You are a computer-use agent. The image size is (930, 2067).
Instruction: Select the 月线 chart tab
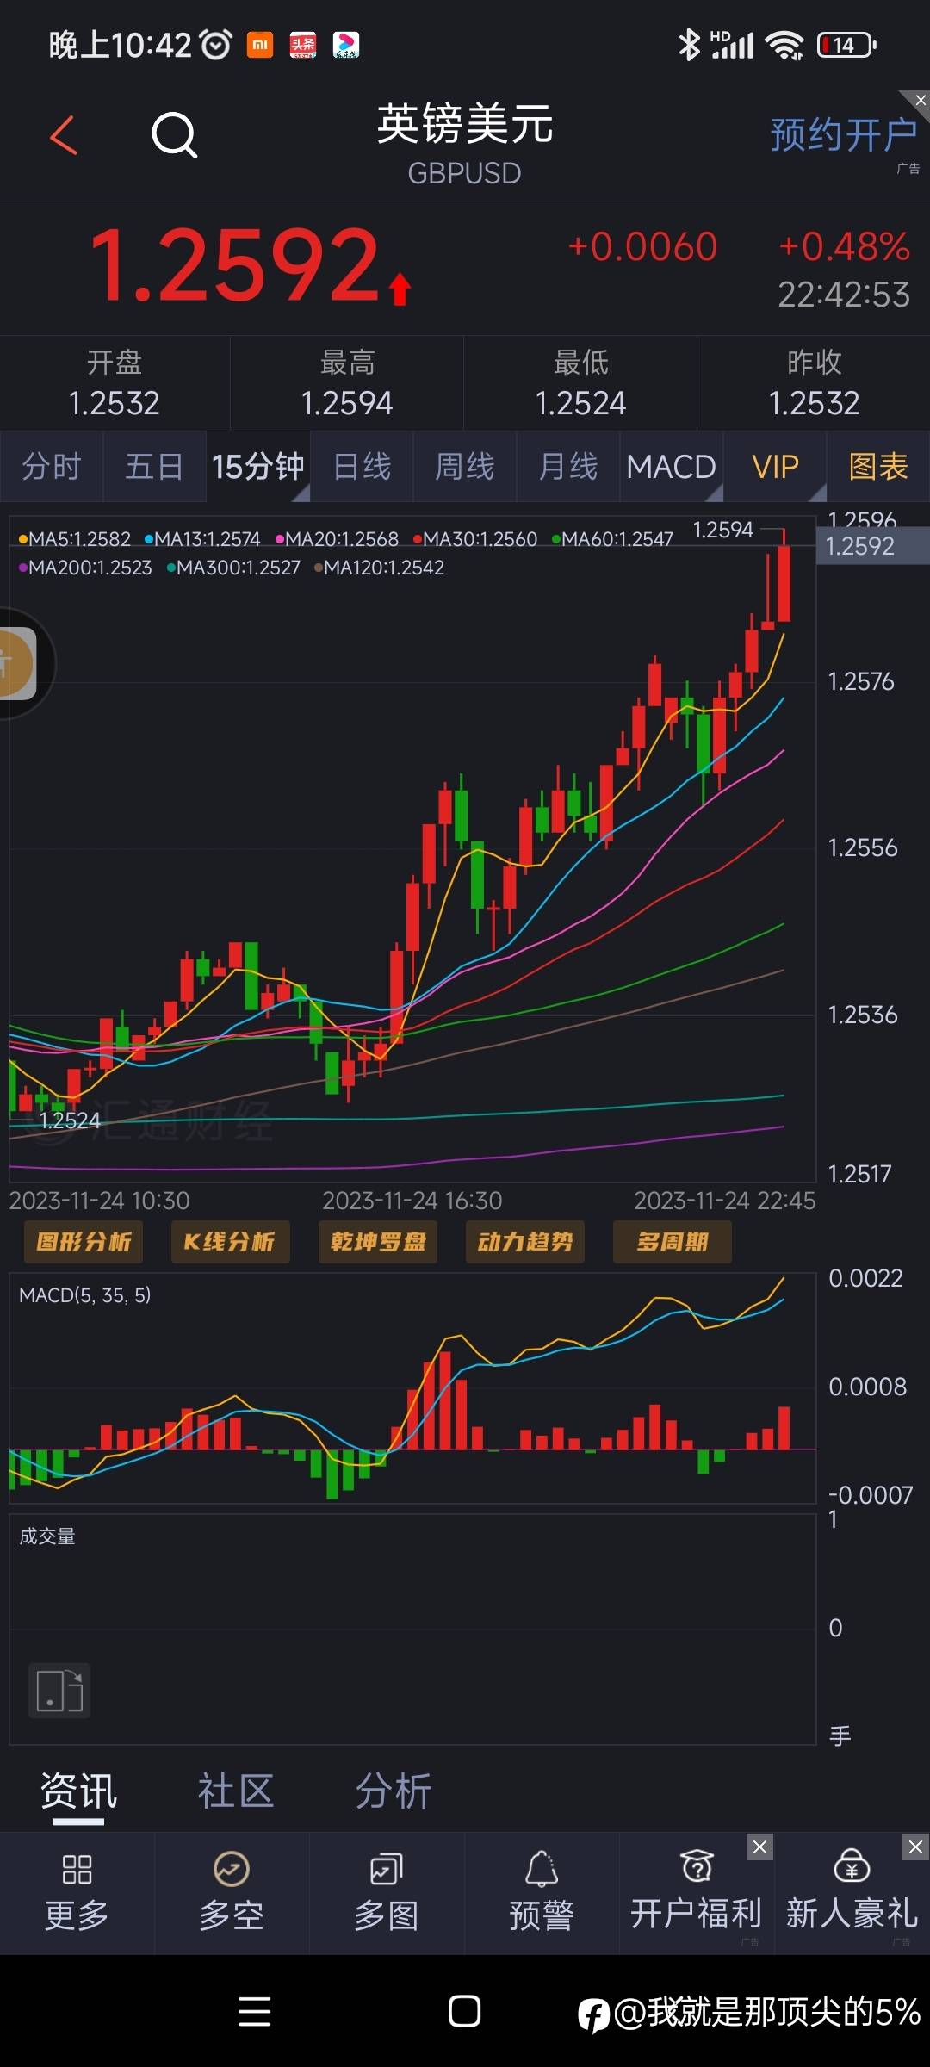pyautogui.click(x=568, y=467)
